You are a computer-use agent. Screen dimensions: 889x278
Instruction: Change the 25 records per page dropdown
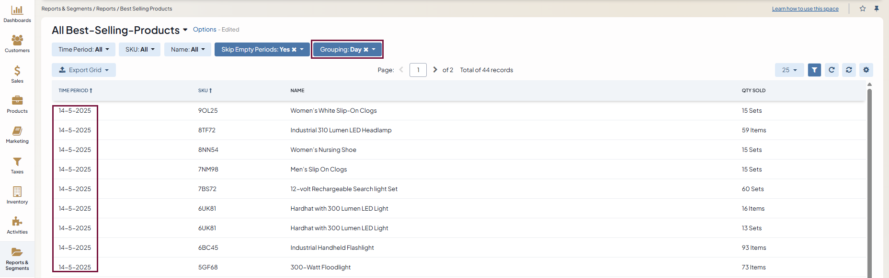point(789,70)
